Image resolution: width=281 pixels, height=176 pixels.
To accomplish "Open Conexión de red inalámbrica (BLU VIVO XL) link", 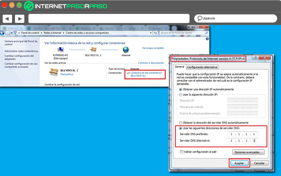I will tap(146, 74).
